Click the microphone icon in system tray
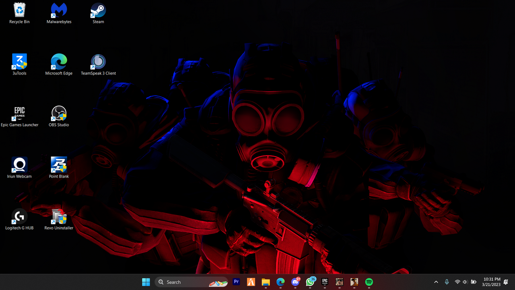515x290 pixels. (x=447, y=282)
